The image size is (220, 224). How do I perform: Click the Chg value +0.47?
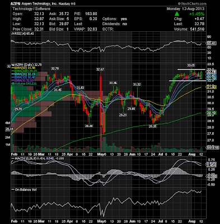(x=199, y=19)
